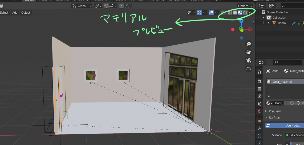
Task: Click the pan hand viewport icon
Action: [249, 52]
